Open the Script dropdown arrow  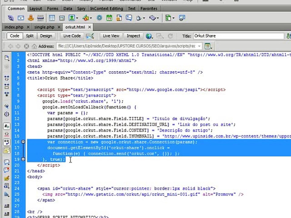tap(158, 18)
